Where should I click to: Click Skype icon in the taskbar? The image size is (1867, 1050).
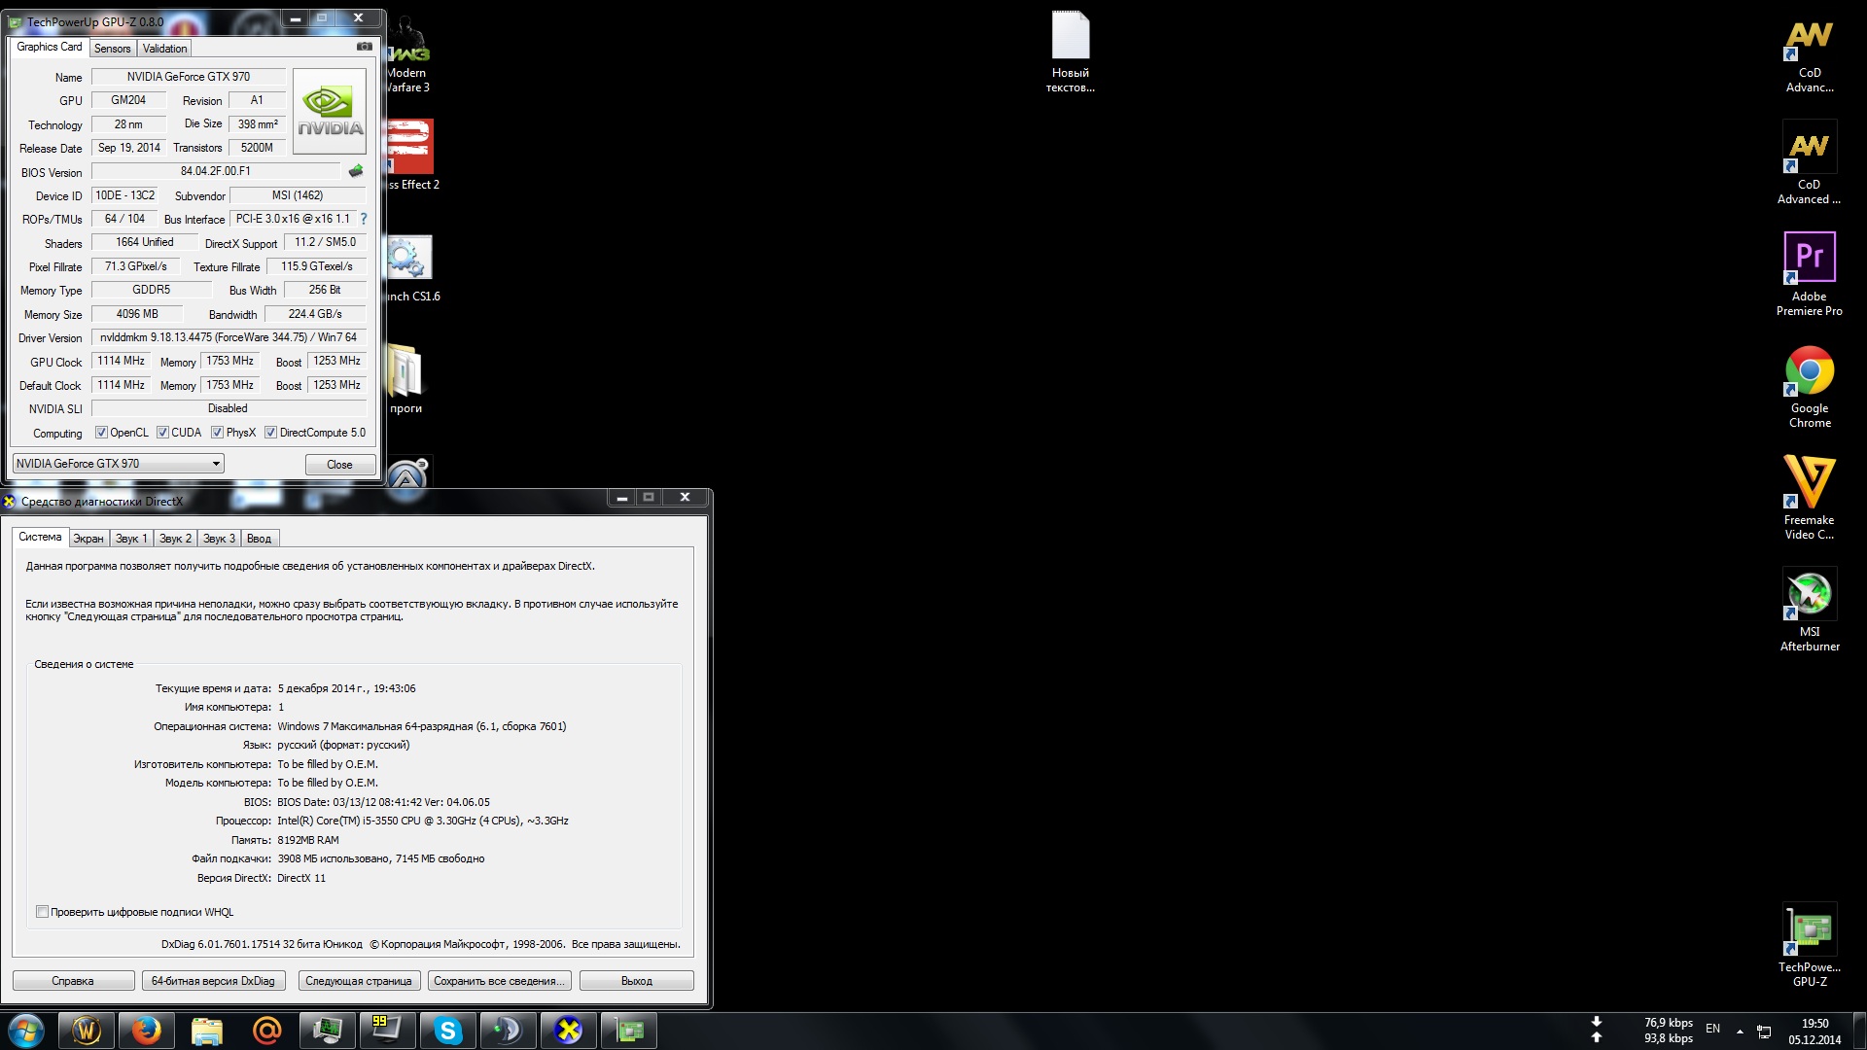(447, 1031)
